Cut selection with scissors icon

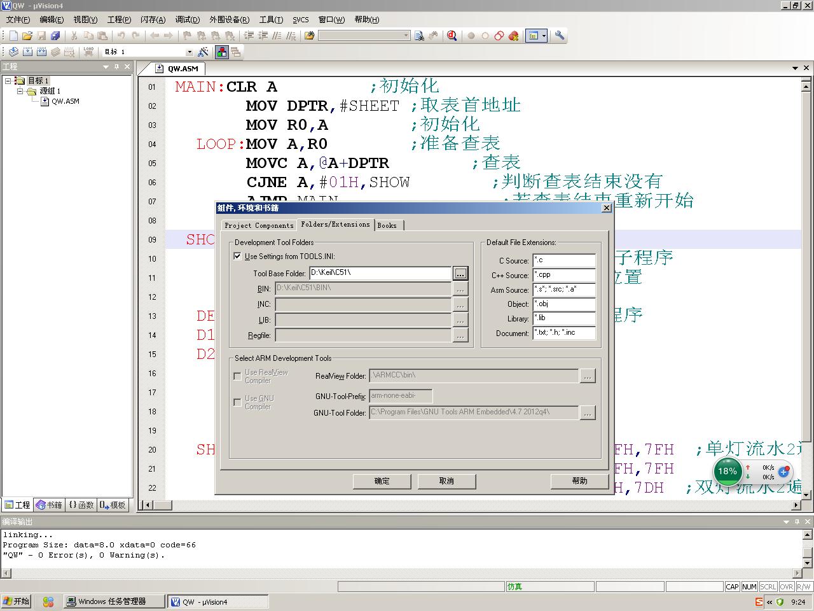pyautogui.click(x=74, y=36)
